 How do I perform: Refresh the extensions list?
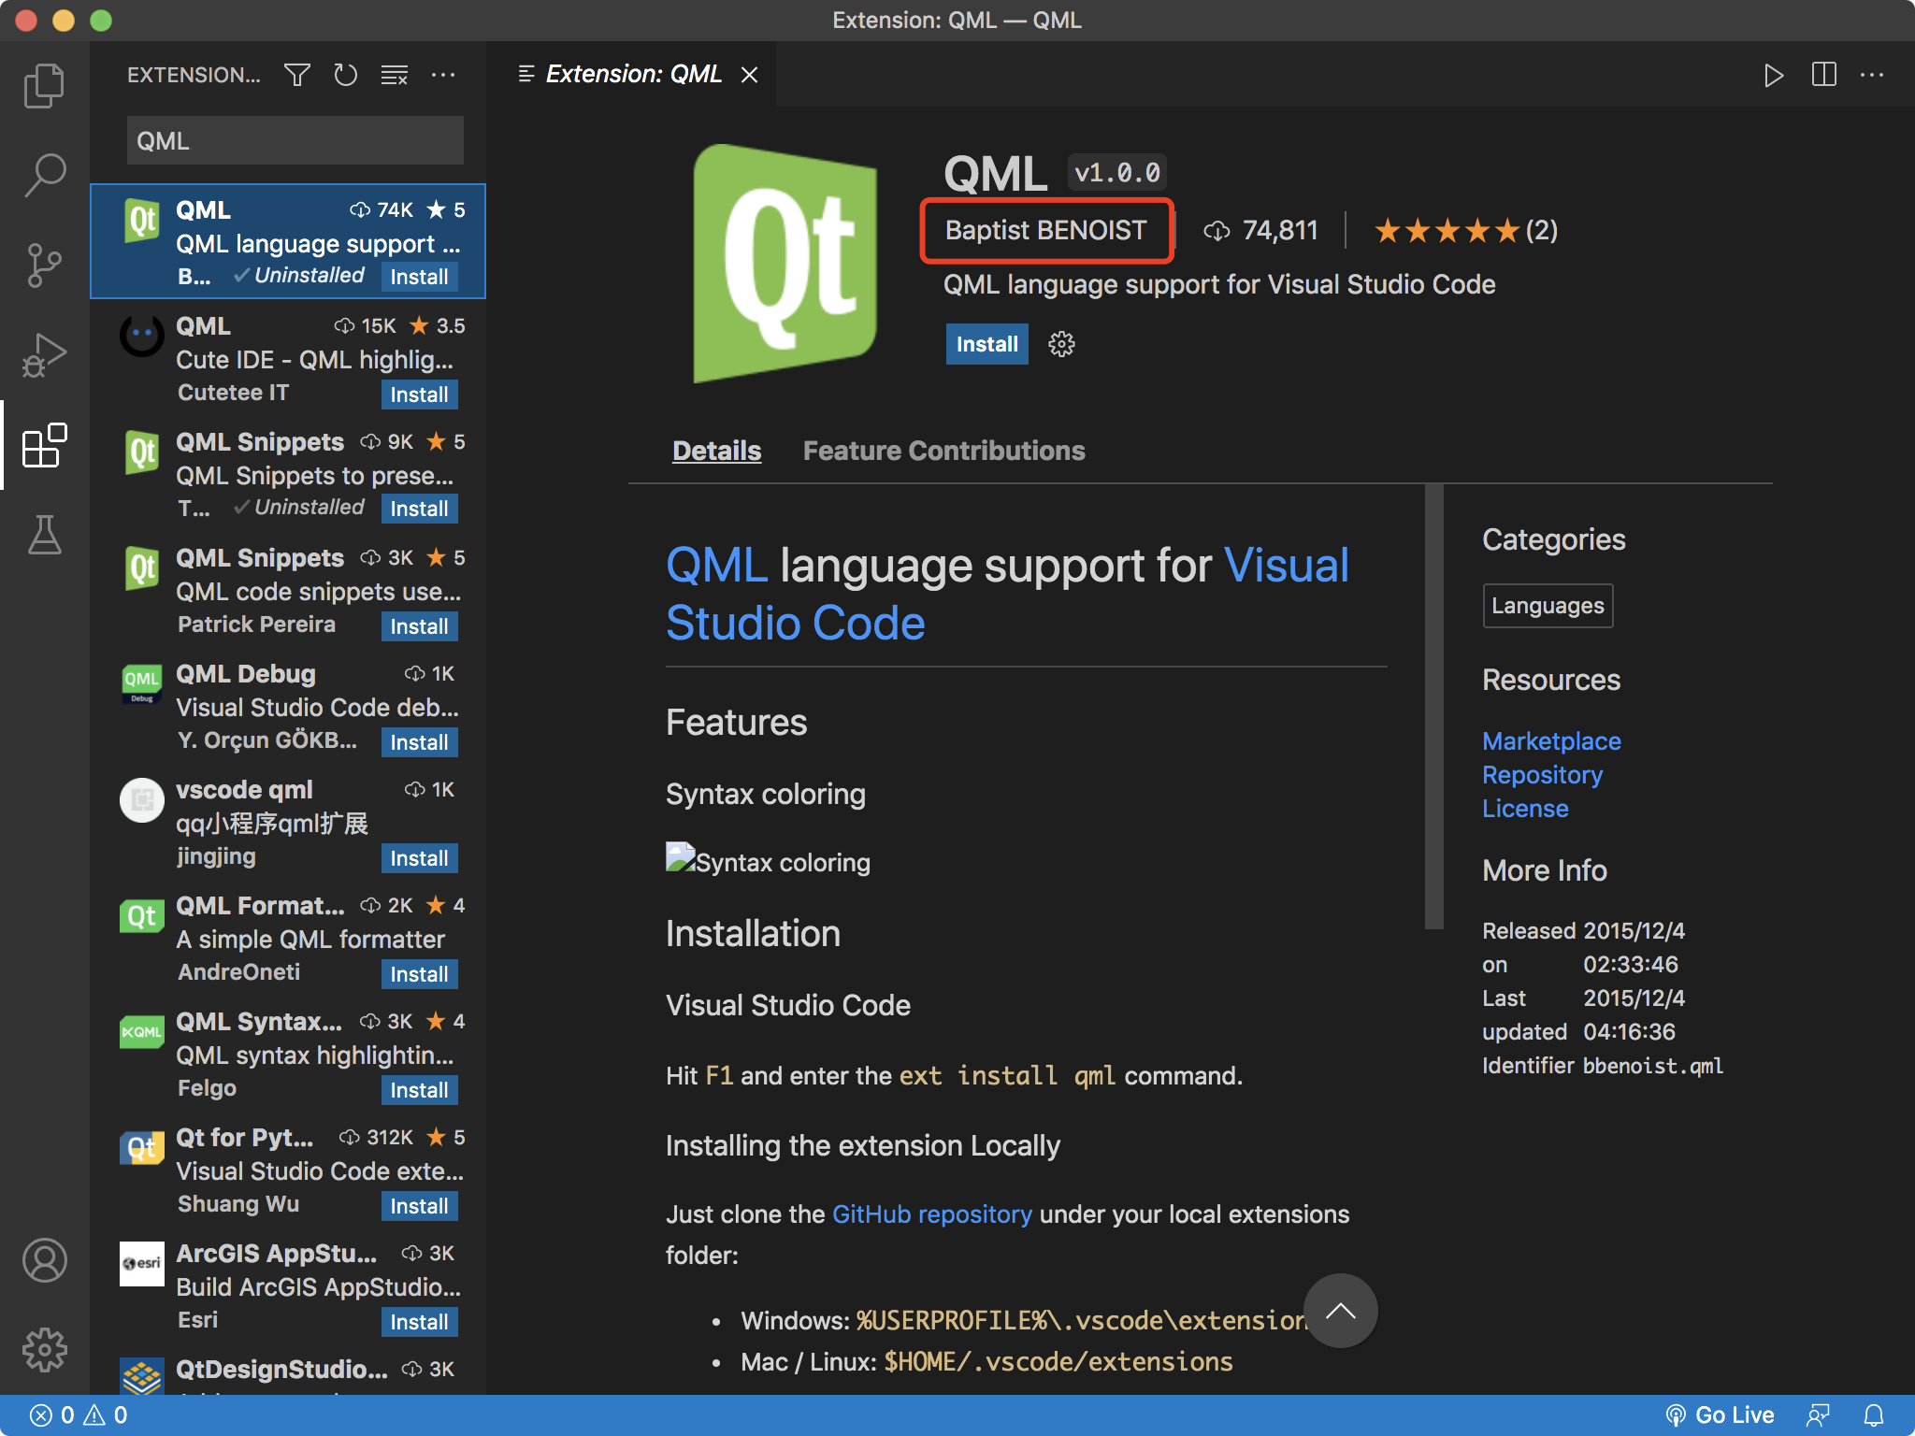(x=346, y=75)
